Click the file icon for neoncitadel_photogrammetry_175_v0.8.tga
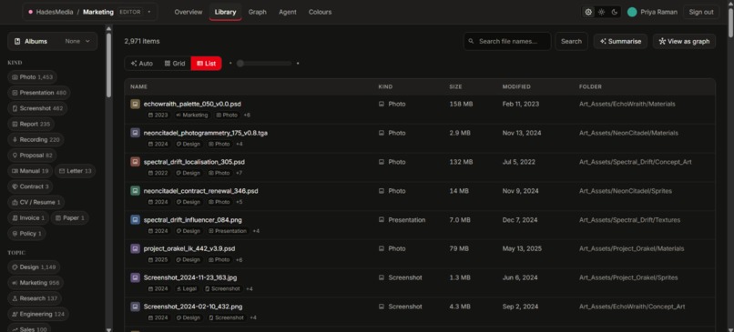Image resolution: width=734 pixels, height=332 pixels. click(x=136, y=133)
